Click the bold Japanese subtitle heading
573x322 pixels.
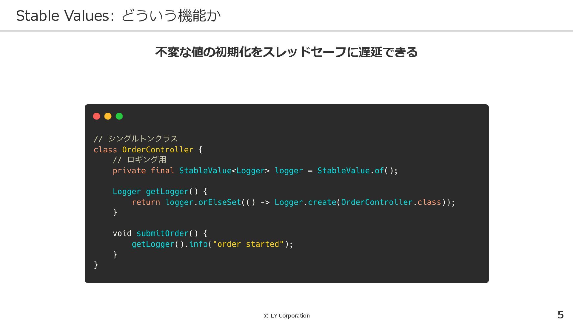286,52
